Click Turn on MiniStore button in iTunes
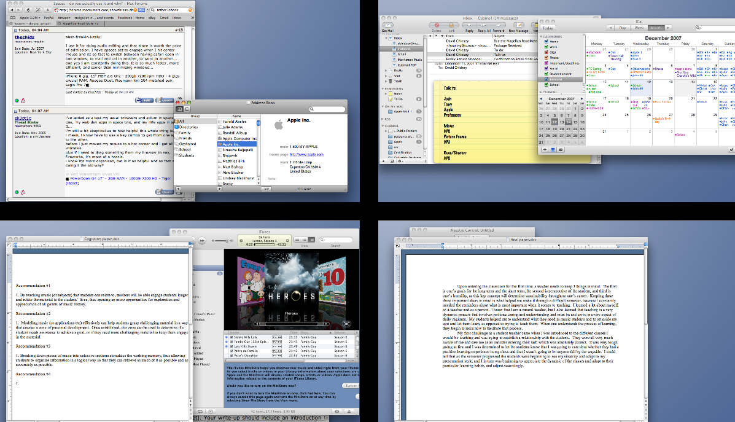735x422 pixels. coord(351,386)
